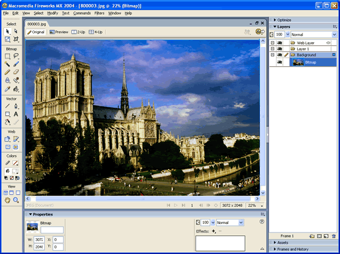Toggle visibility of Layer 1
340x254 pixels.
coord(279,49)
